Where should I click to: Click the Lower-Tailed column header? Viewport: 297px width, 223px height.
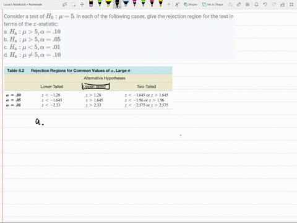tap(52, 87)
